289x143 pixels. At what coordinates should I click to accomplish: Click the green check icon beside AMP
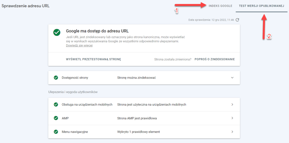(x=56, y=118)
